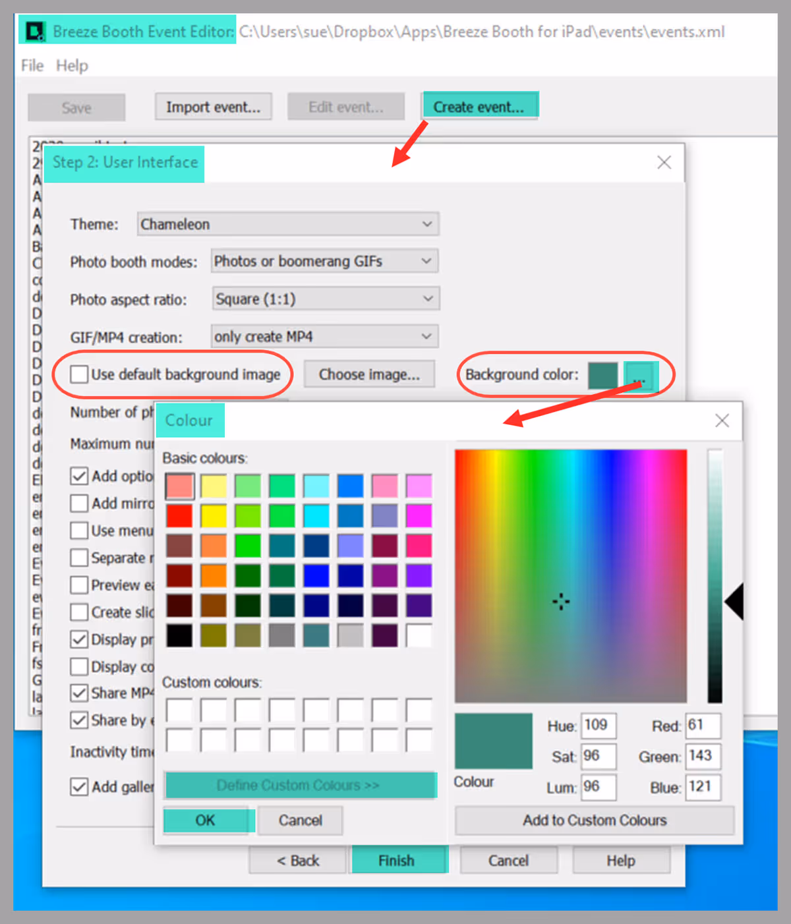
Task: Click the < Back wizard button
Action: [298, 861]
